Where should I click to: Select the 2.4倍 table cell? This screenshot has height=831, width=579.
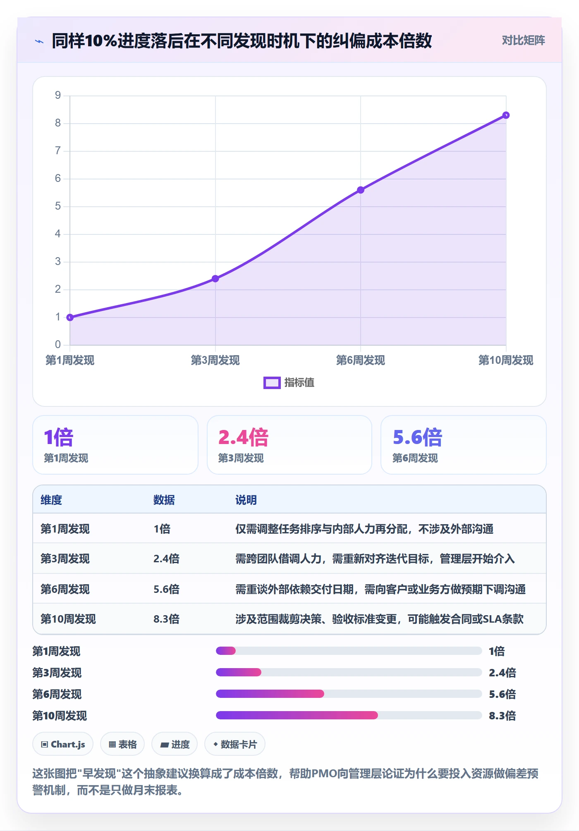click(x=167, y=559)
